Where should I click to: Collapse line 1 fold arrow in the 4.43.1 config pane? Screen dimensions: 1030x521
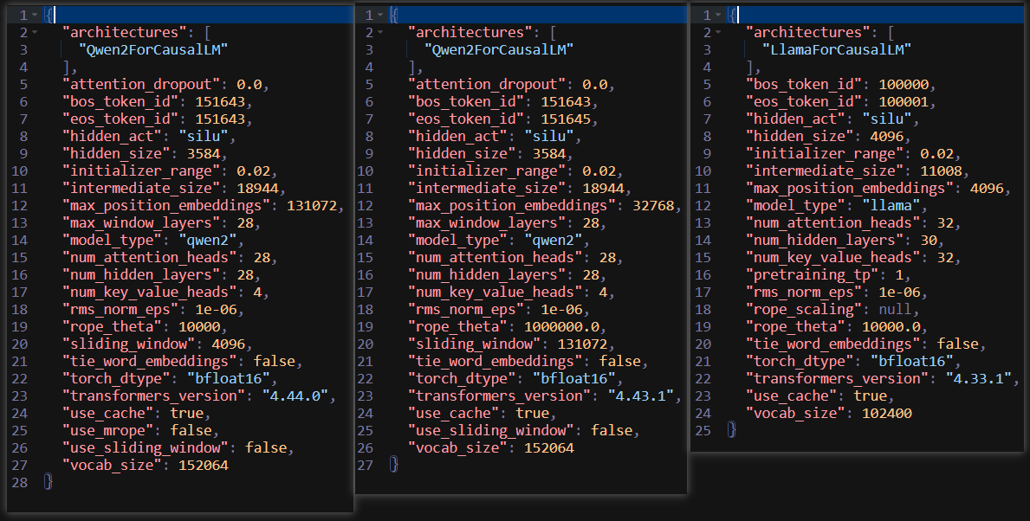pos(380,15)
